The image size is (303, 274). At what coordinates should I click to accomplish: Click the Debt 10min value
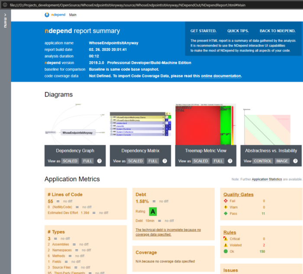(x=150, y=221)
